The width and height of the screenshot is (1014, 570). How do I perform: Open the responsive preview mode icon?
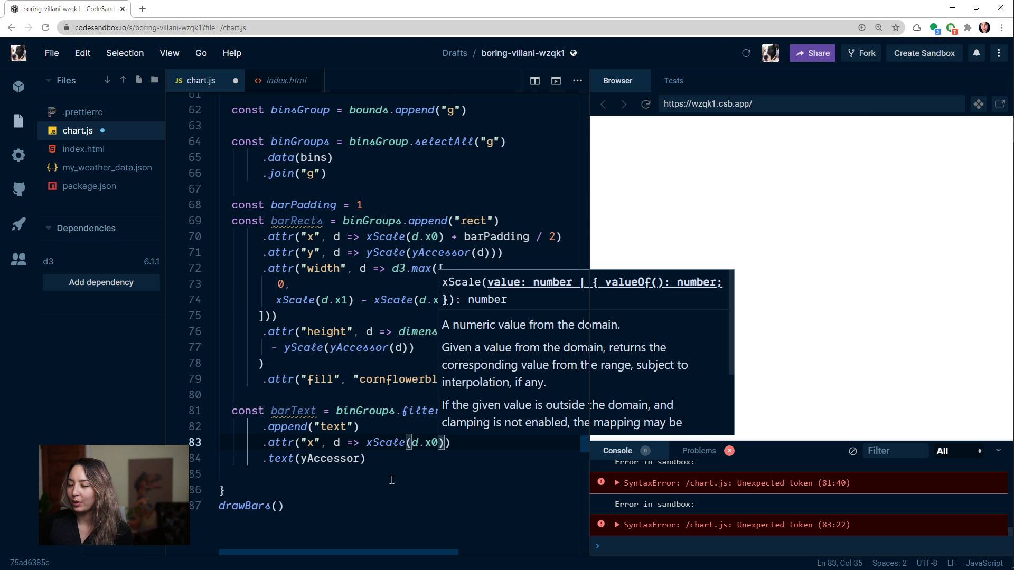[979, 104]
